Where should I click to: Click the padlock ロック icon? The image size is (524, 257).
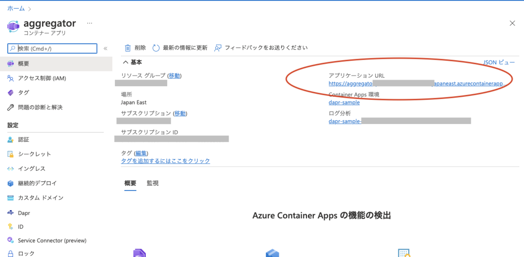tap(11, 253)
